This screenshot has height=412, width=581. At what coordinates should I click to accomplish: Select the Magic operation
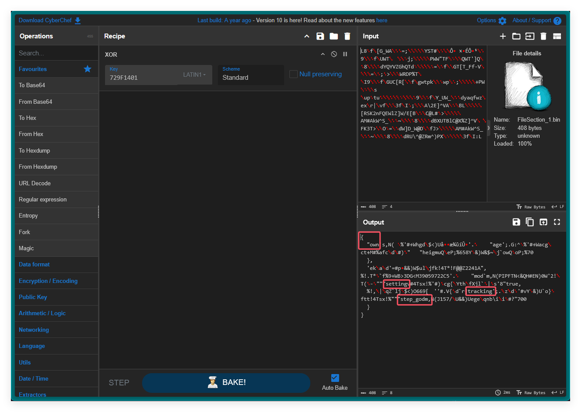tap(56, 248)
